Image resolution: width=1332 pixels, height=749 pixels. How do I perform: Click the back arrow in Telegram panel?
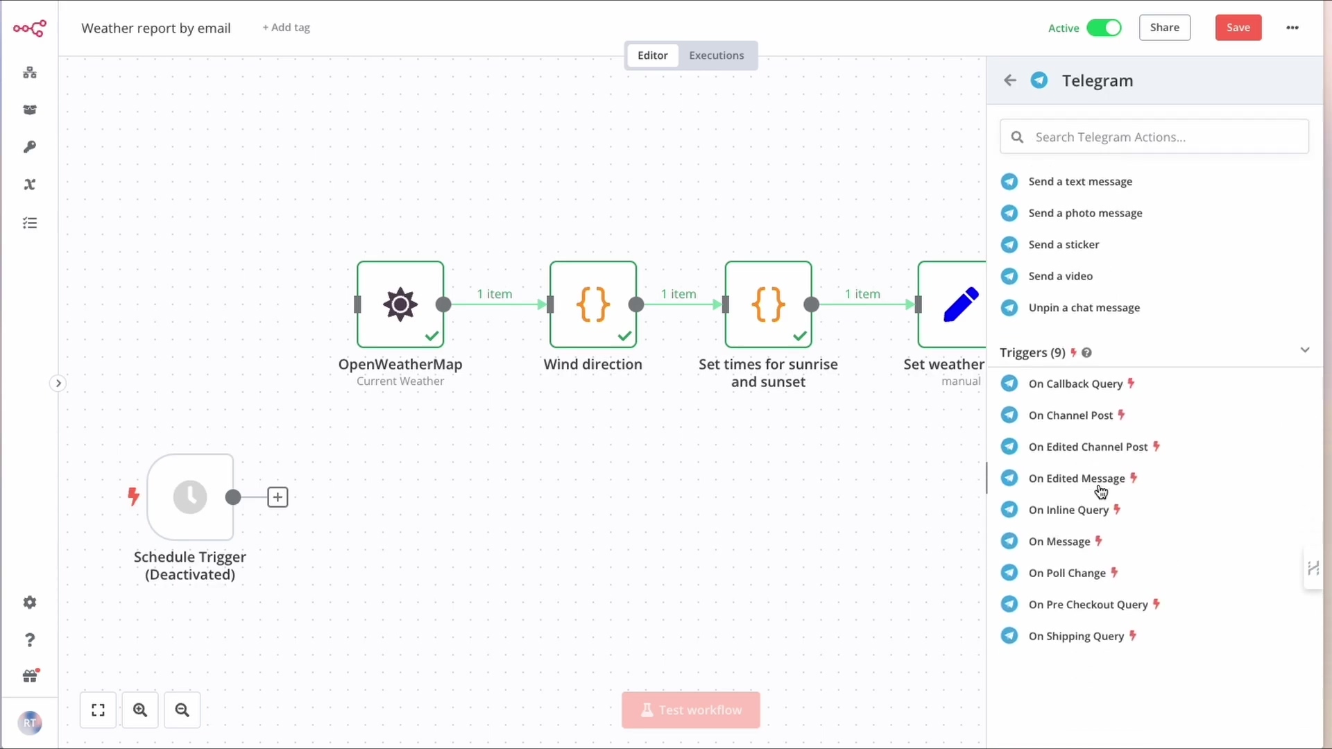click(1010, 80)
